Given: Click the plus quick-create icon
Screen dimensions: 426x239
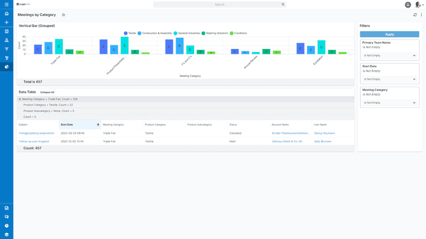Looking at the screenshot, I should [7, 22].
